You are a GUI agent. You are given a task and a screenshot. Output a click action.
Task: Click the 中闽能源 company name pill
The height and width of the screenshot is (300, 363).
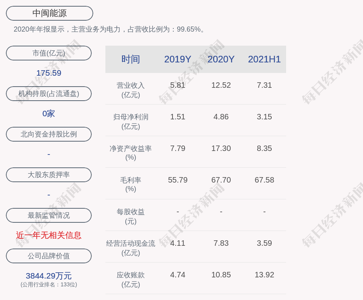49,13
